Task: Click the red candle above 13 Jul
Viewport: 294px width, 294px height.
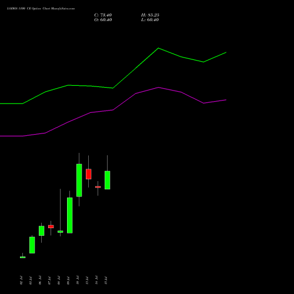Action: coord(89,174)
